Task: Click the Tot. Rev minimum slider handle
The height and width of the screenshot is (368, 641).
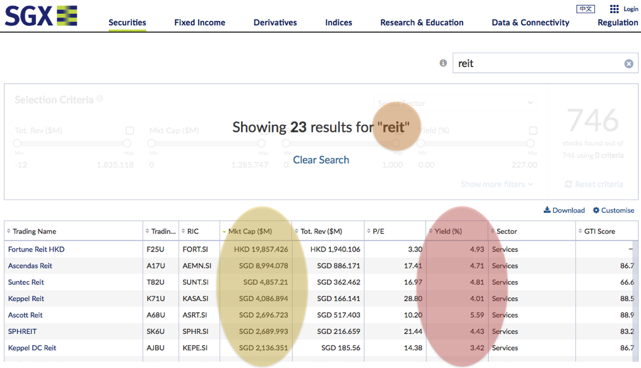Action: point(17,144)
